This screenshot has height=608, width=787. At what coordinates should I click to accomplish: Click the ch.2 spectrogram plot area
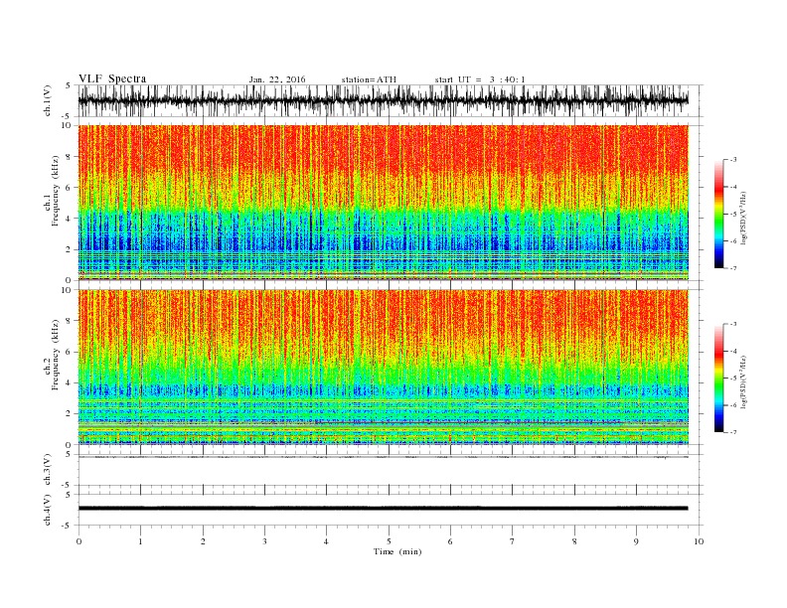[384, 367]
